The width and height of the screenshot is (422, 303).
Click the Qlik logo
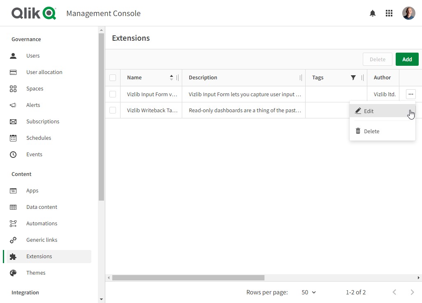click(34, 13)
